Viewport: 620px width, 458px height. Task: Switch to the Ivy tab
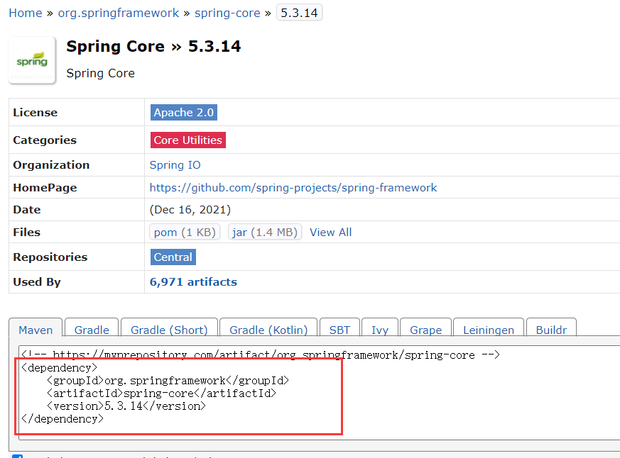380,328
